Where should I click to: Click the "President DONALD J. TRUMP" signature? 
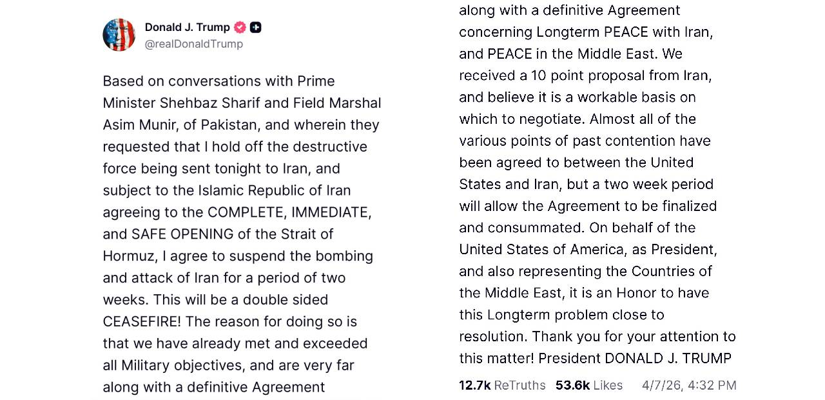(634, 359)
